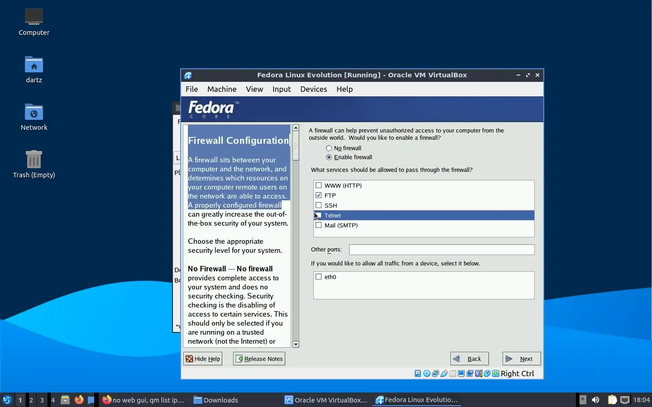Click the mouse integration status icon
This screenshot has height=407, width=652.
pos(487,374)
